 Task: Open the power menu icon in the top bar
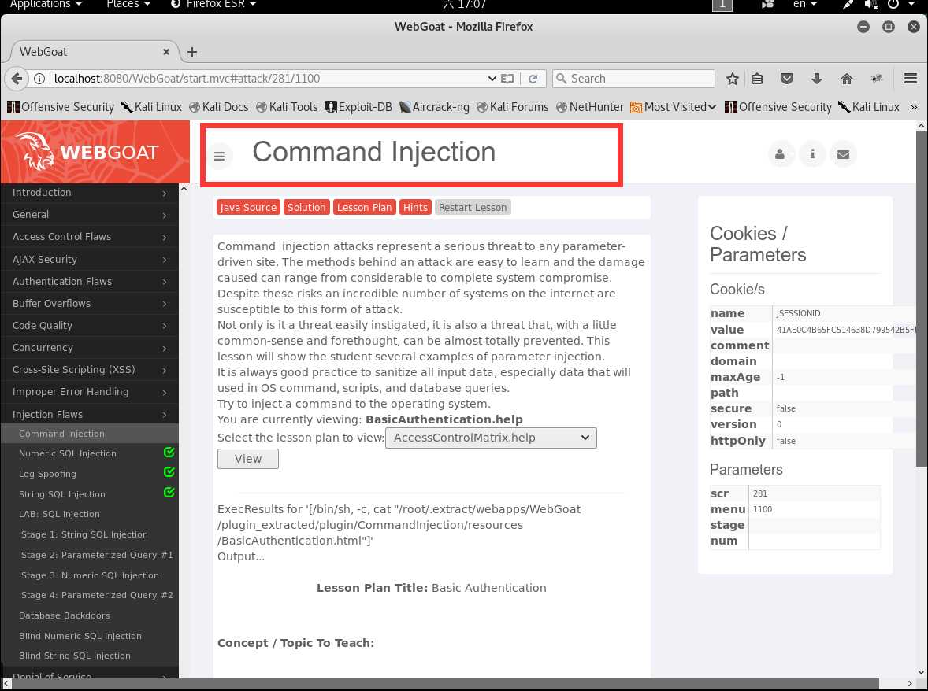(893, 5)
